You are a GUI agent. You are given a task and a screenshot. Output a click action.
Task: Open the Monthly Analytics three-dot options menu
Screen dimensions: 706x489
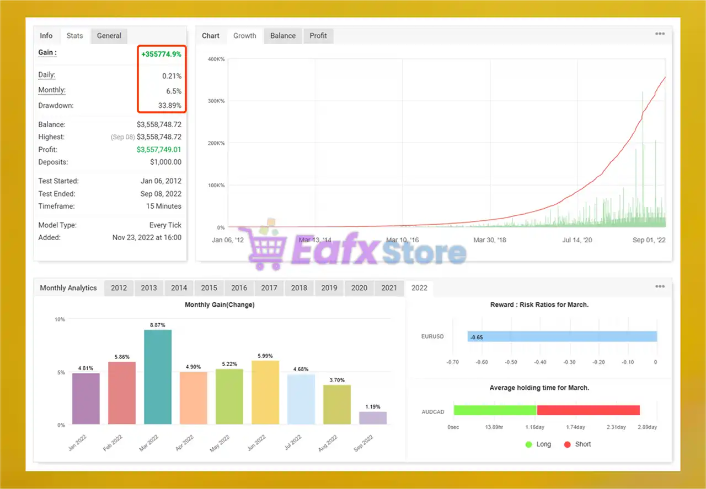pyautogui.click(x=660, y=286)
